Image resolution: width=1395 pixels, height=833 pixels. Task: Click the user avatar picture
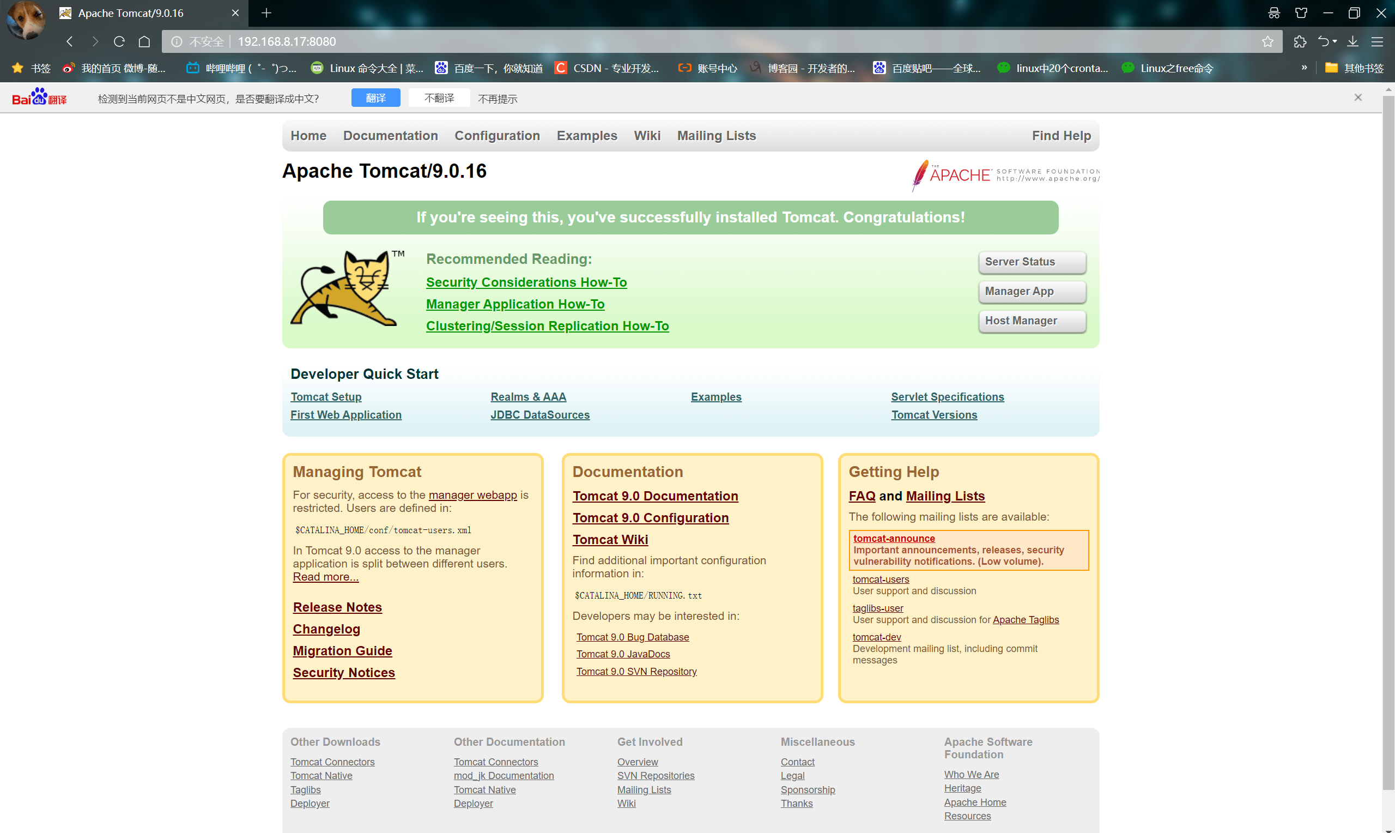(x=26, y=20)
